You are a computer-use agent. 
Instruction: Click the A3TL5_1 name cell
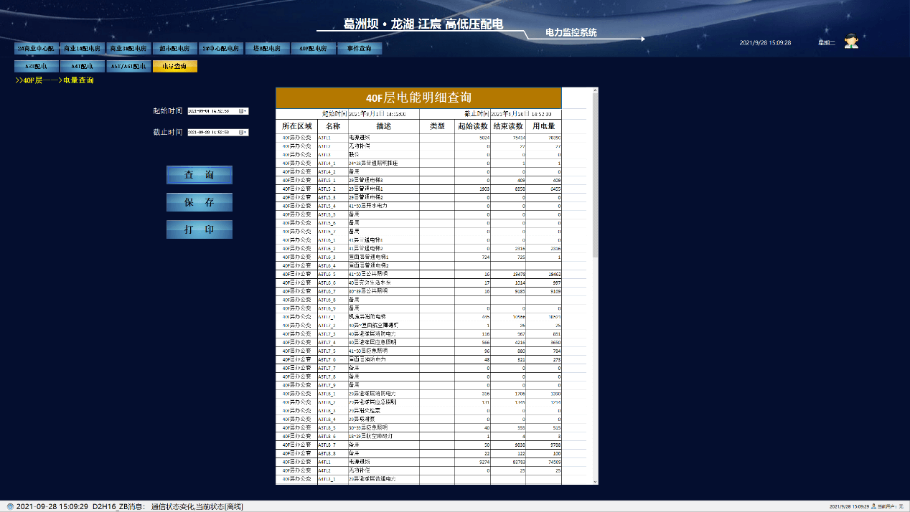332,180
